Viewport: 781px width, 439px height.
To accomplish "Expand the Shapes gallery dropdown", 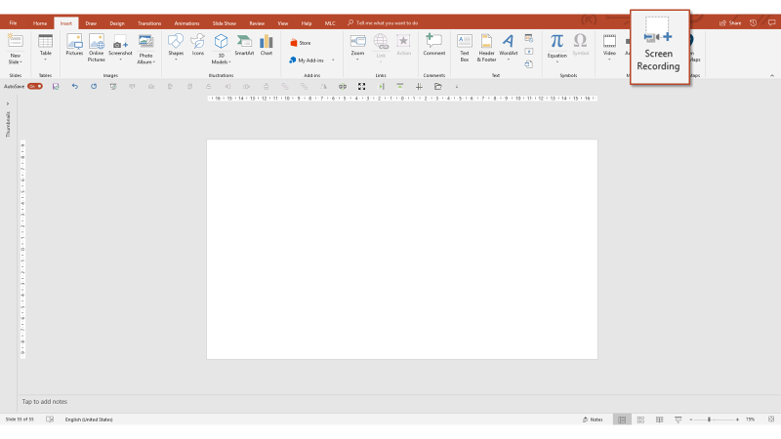I will click(176, 60).
